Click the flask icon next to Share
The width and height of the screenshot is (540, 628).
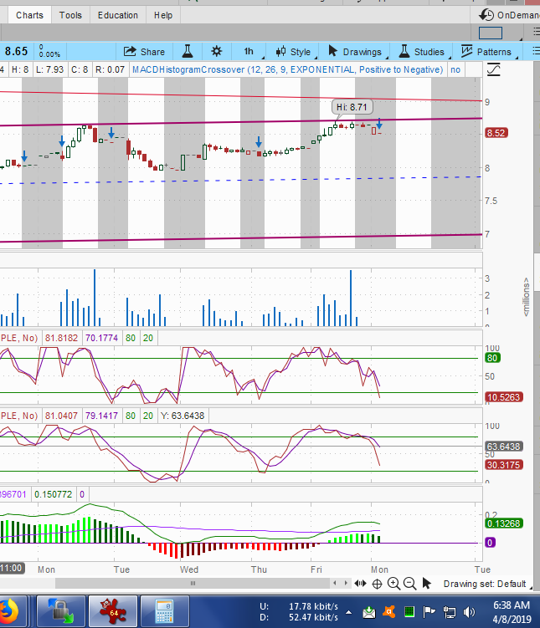[x=188, y=52]
